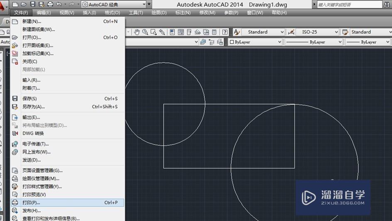Click the Plot printer icon in quick access toolbar
Viewport: 392px width, 221px height.
[x=50, y=4]
